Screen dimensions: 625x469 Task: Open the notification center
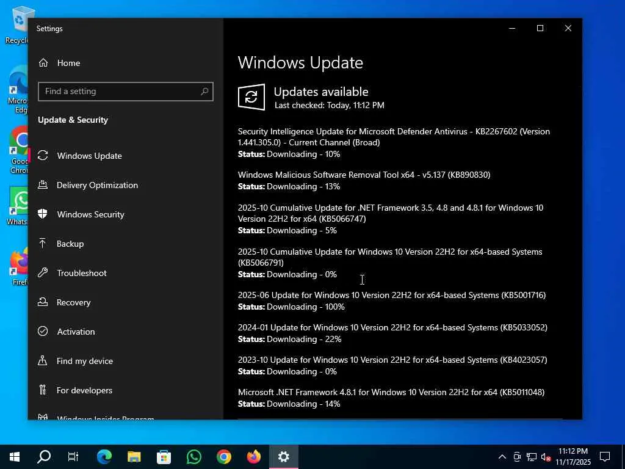pyautogui.click(x=605, y=457)
